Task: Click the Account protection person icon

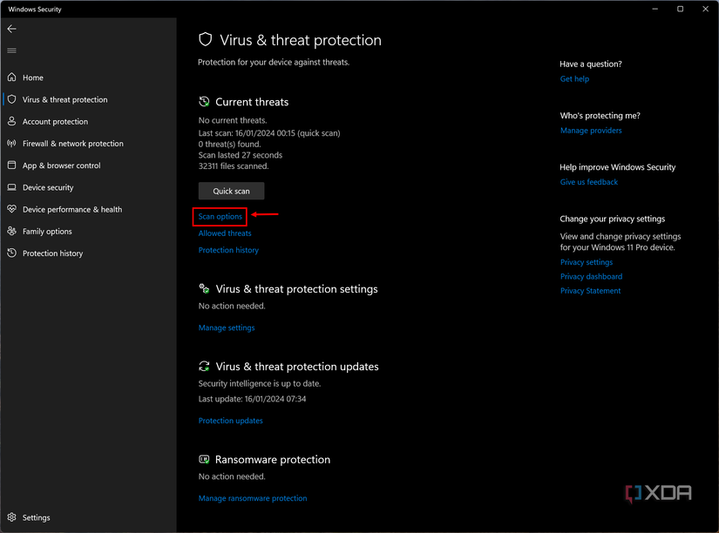Action: (12, 121)
